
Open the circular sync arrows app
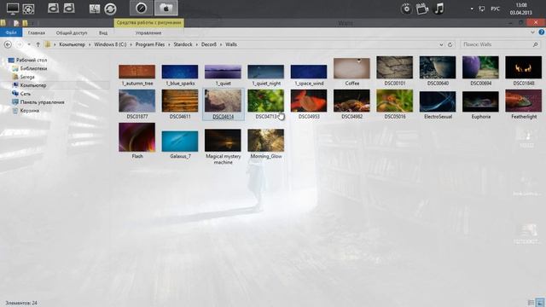(x=110, y=9)
